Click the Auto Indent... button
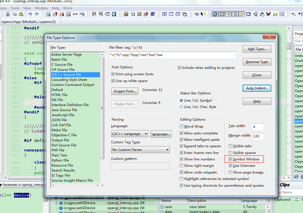Screen dimensions: 303x213 tap(257, 88)
